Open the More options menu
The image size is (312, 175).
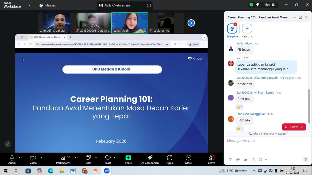[x=188, y=159]
